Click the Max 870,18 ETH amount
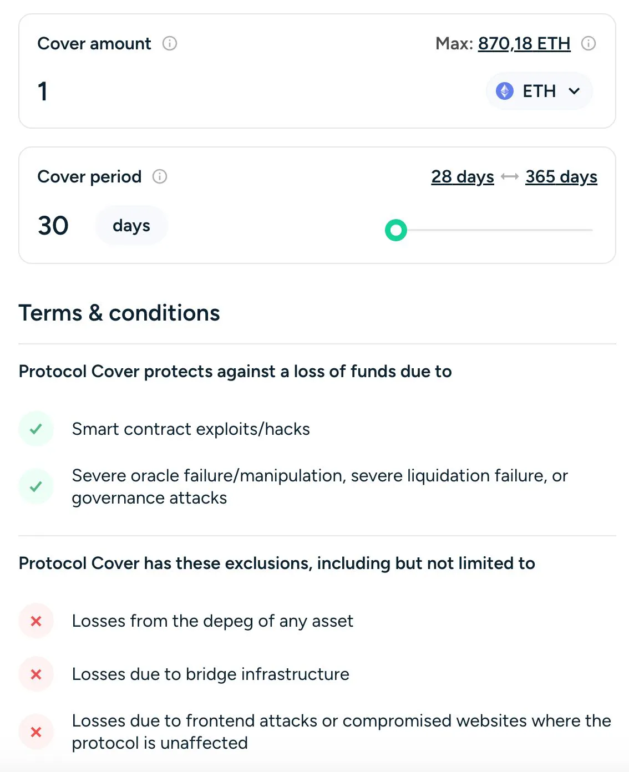The width and height of the screenshot is (629, 772). pos(524,43)
